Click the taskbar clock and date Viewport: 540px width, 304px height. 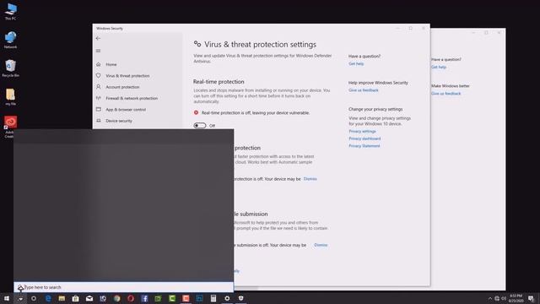click(x=516, y=298)
